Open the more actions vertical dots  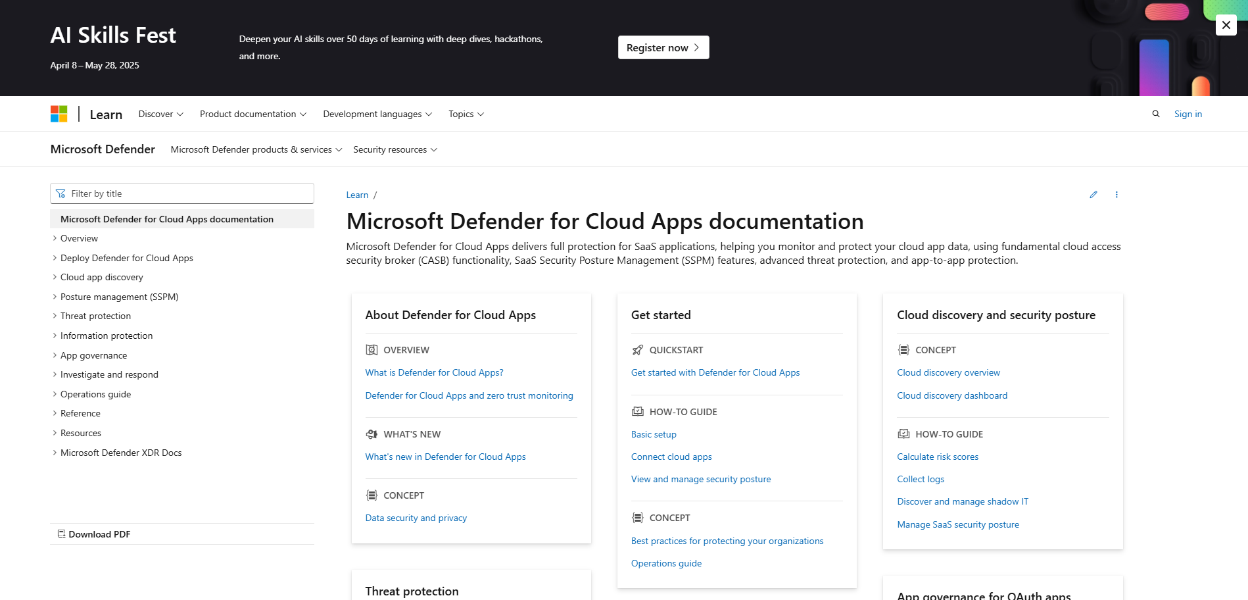pos(1116,195)
